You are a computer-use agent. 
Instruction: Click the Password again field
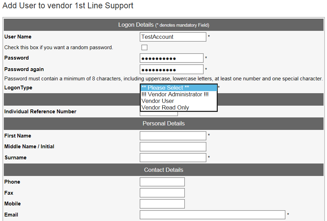[x=171, y=69]
